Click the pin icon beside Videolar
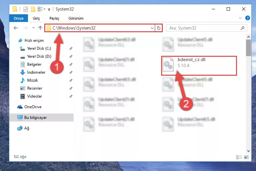 (71, 96)
